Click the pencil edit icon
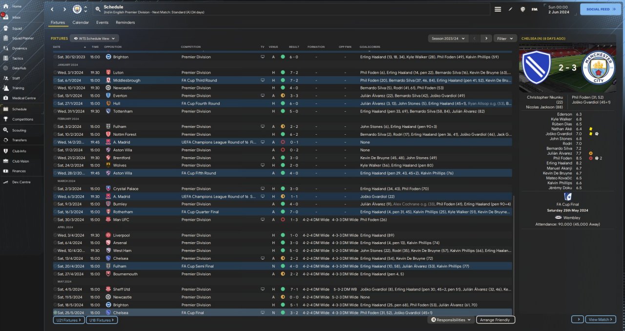Viewport: 625px width, 331px height. pyautogui.click(x=510, y=9)
